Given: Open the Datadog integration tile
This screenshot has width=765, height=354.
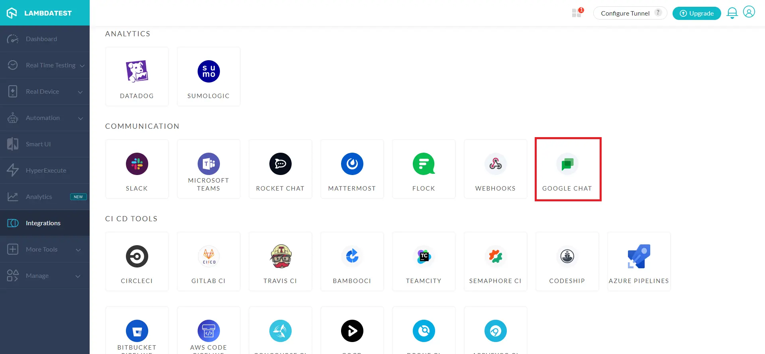Looking at the screenshot, I should (x=137, y=77).
